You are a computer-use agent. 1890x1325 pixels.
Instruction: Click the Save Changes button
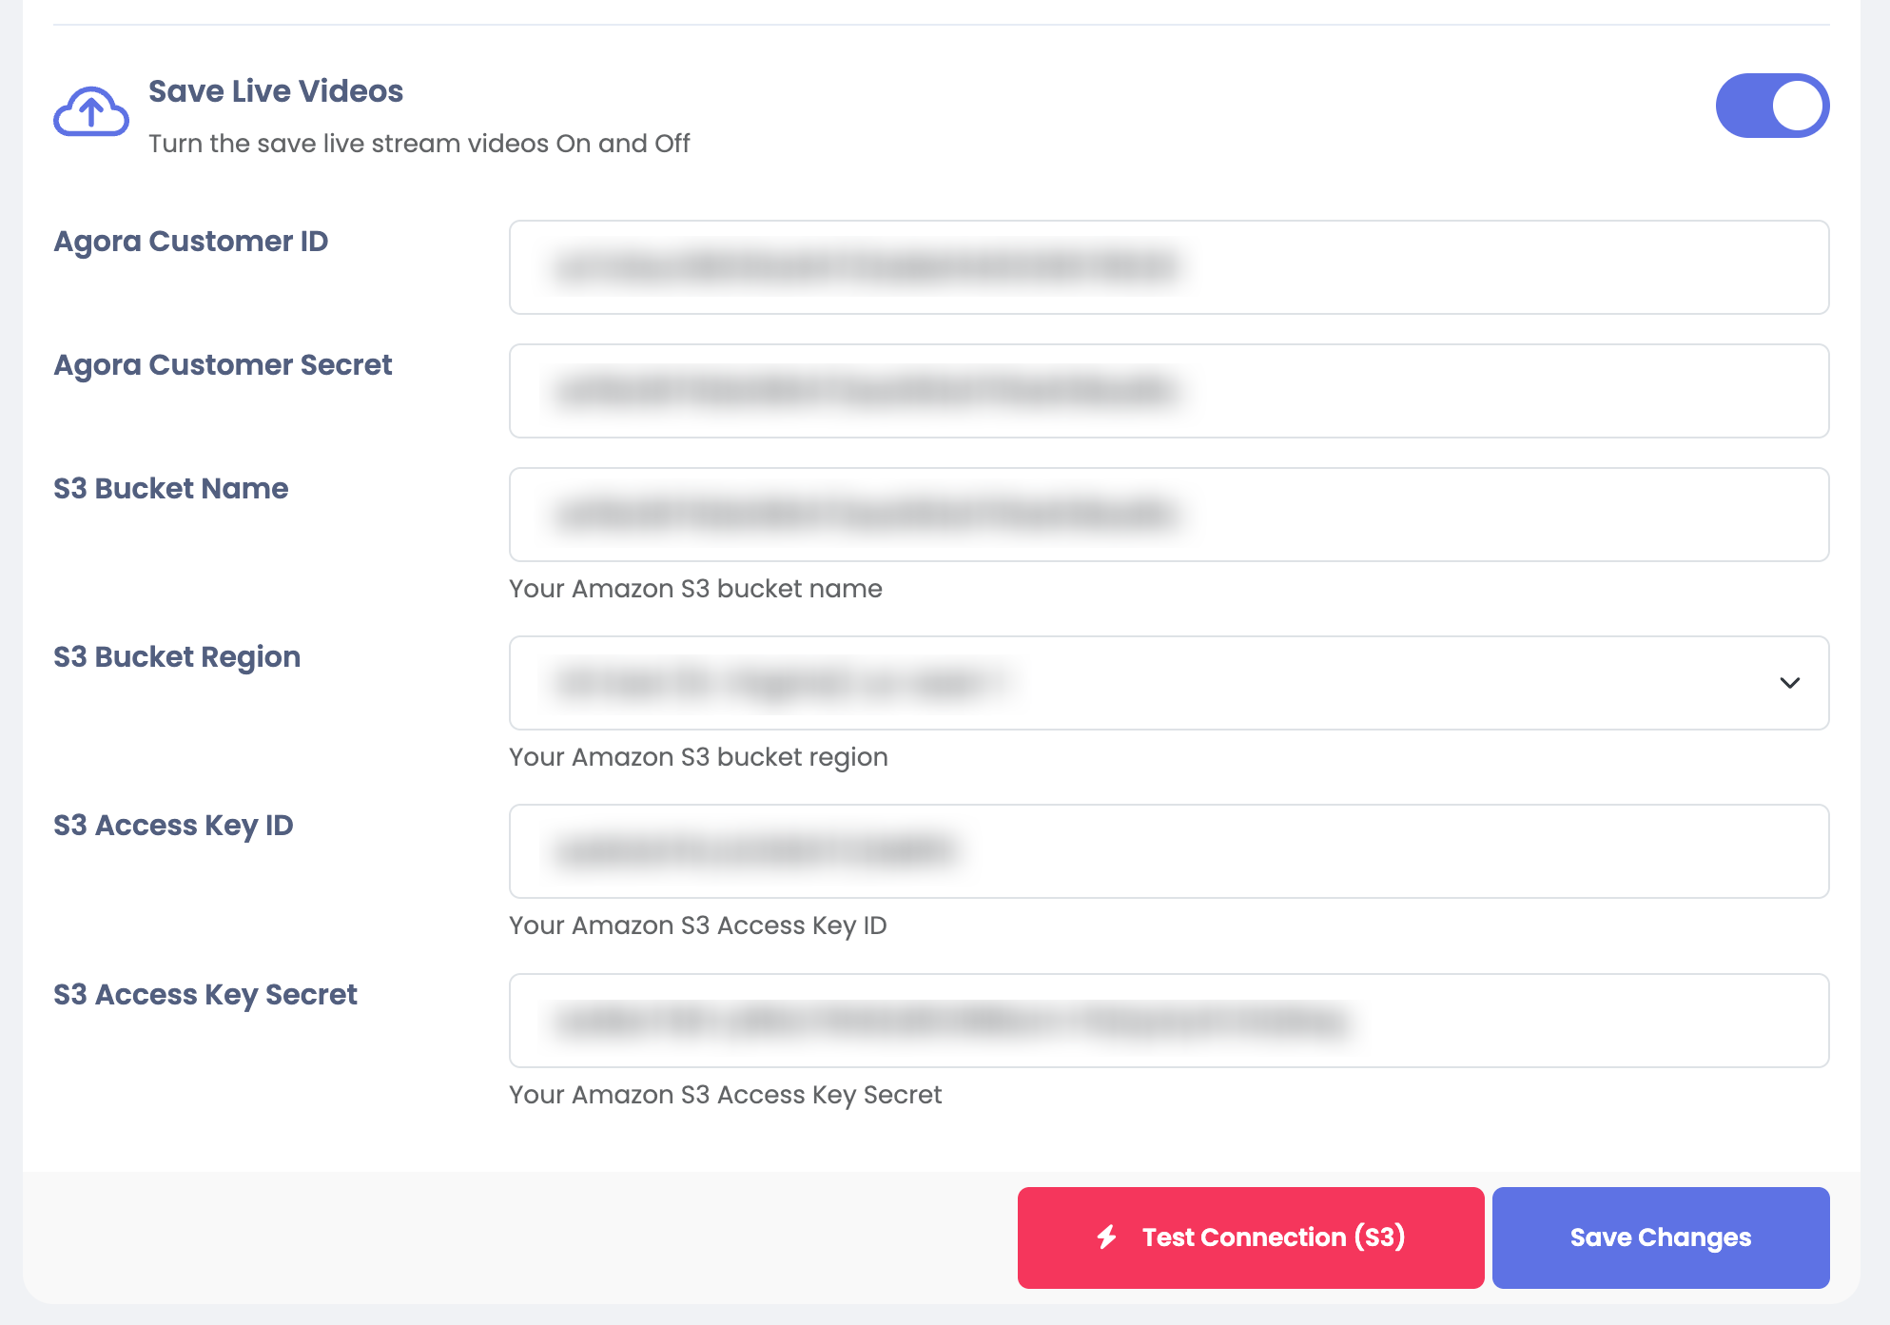point(1660,1237)
